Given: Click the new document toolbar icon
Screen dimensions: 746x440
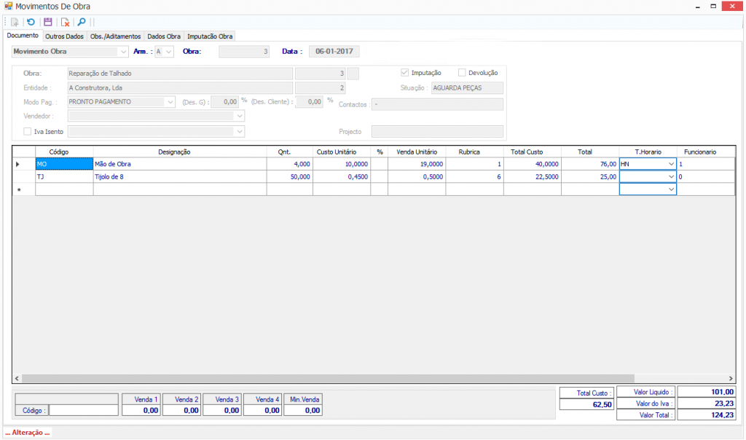Looking at the screenshot, I should (x=15, y=23).
